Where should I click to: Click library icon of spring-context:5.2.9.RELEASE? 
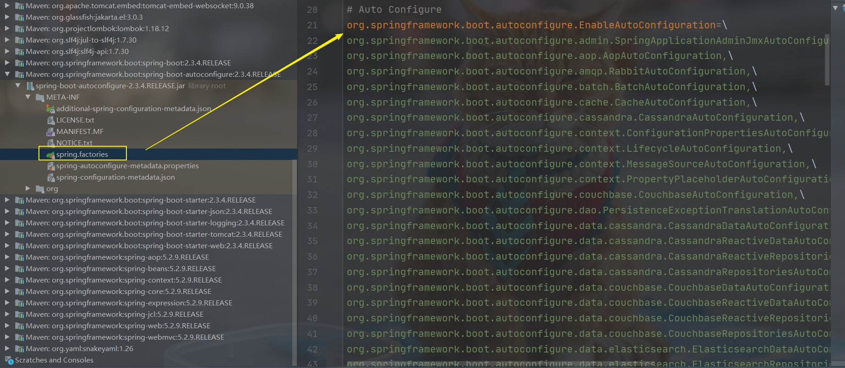[x=20, y=280]
